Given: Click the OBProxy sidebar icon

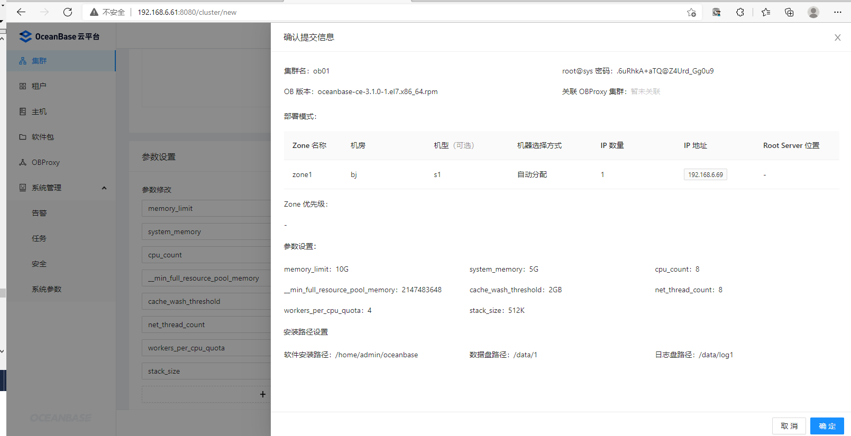Looking at the screenshot, I should (x=23, y=162).
